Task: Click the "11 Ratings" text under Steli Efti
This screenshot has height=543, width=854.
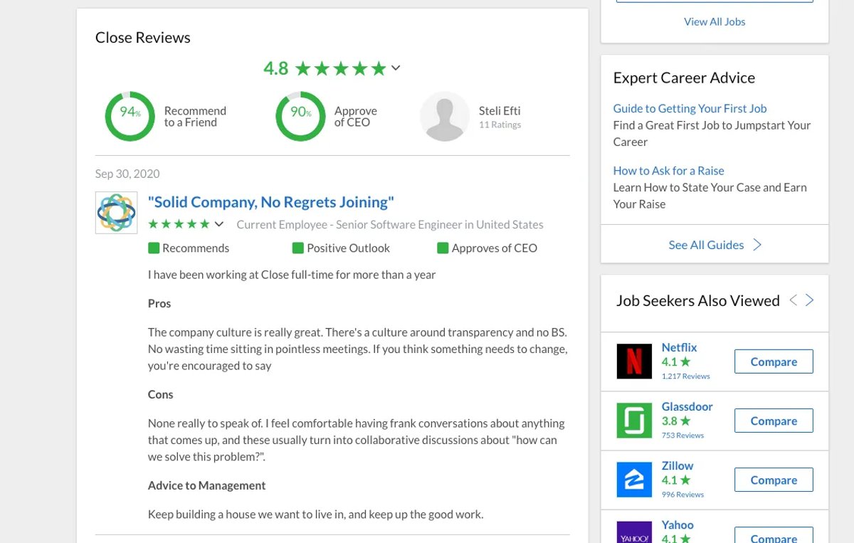Action: 500,125
